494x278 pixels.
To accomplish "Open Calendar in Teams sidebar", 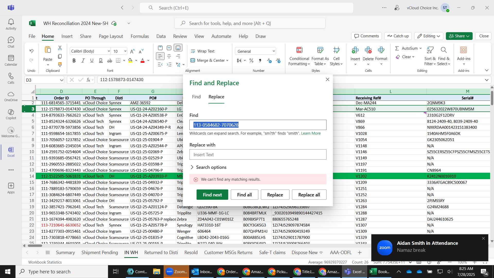I will pos(11,60).
